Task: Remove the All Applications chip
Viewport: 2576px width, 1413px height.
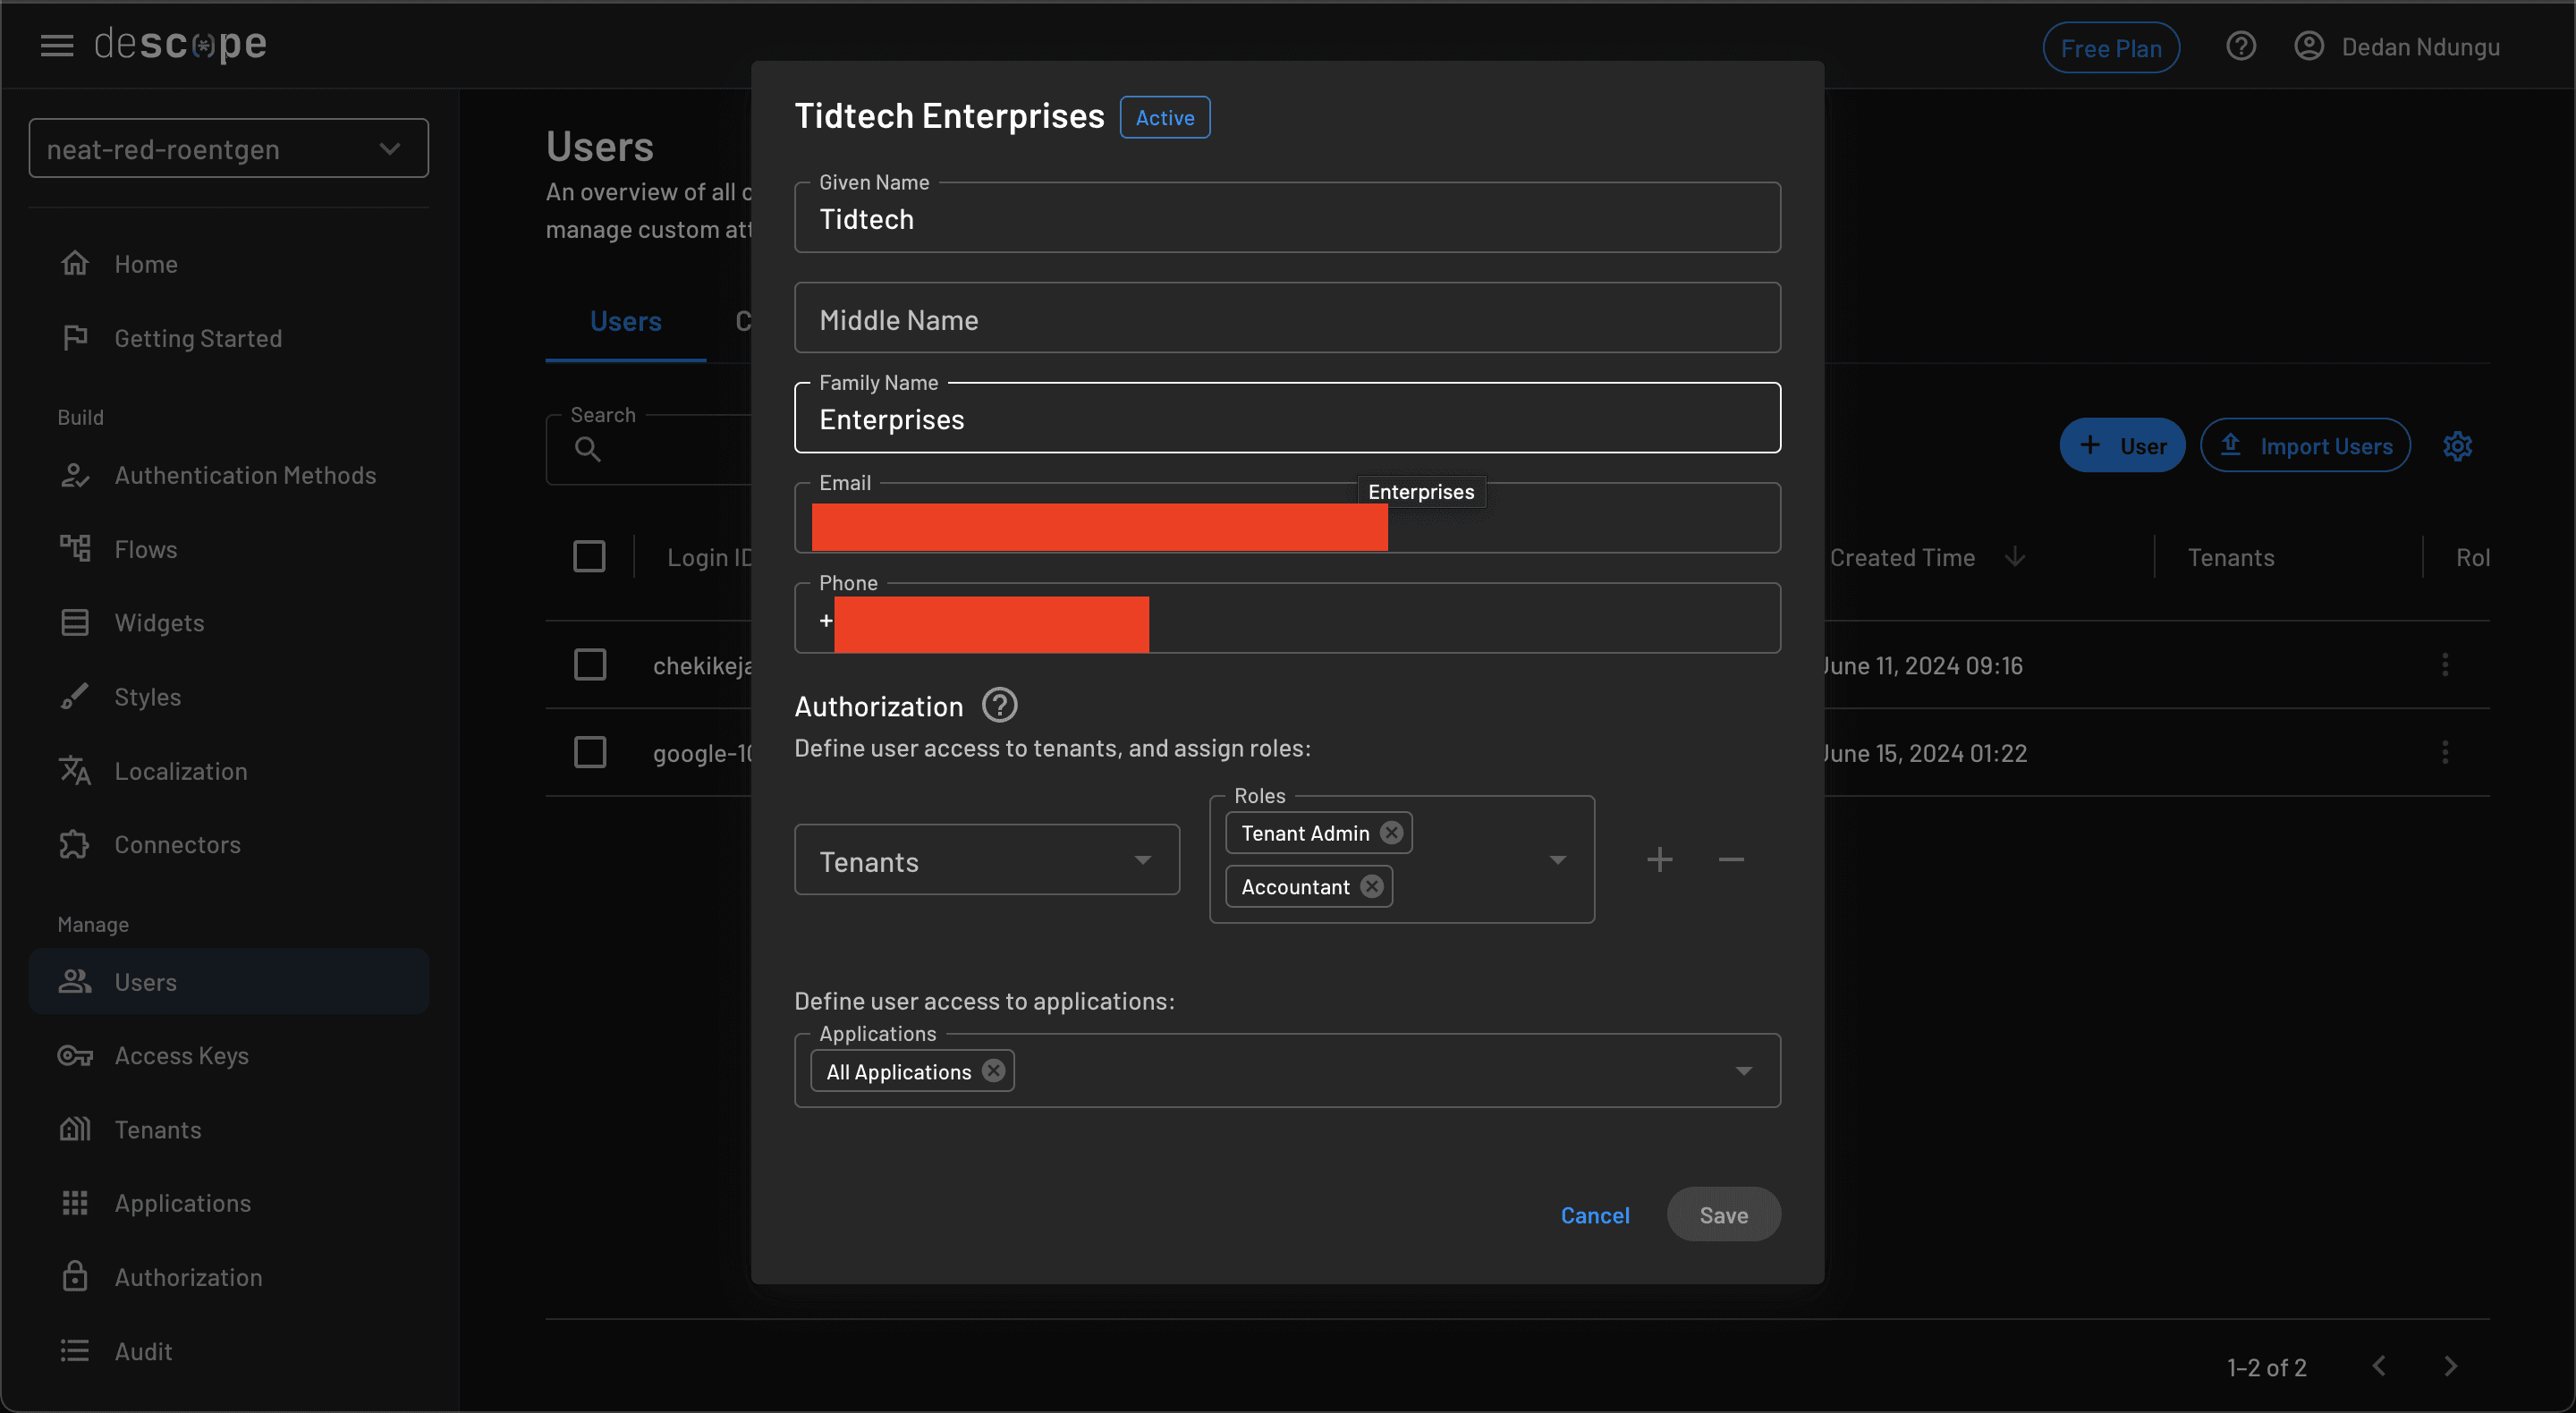Action: click(x=993, y=1070)
